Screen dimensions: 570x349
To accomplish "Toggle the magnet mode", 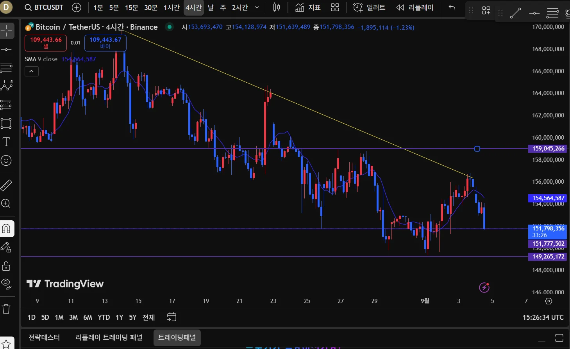I will [x=7, y=229].
